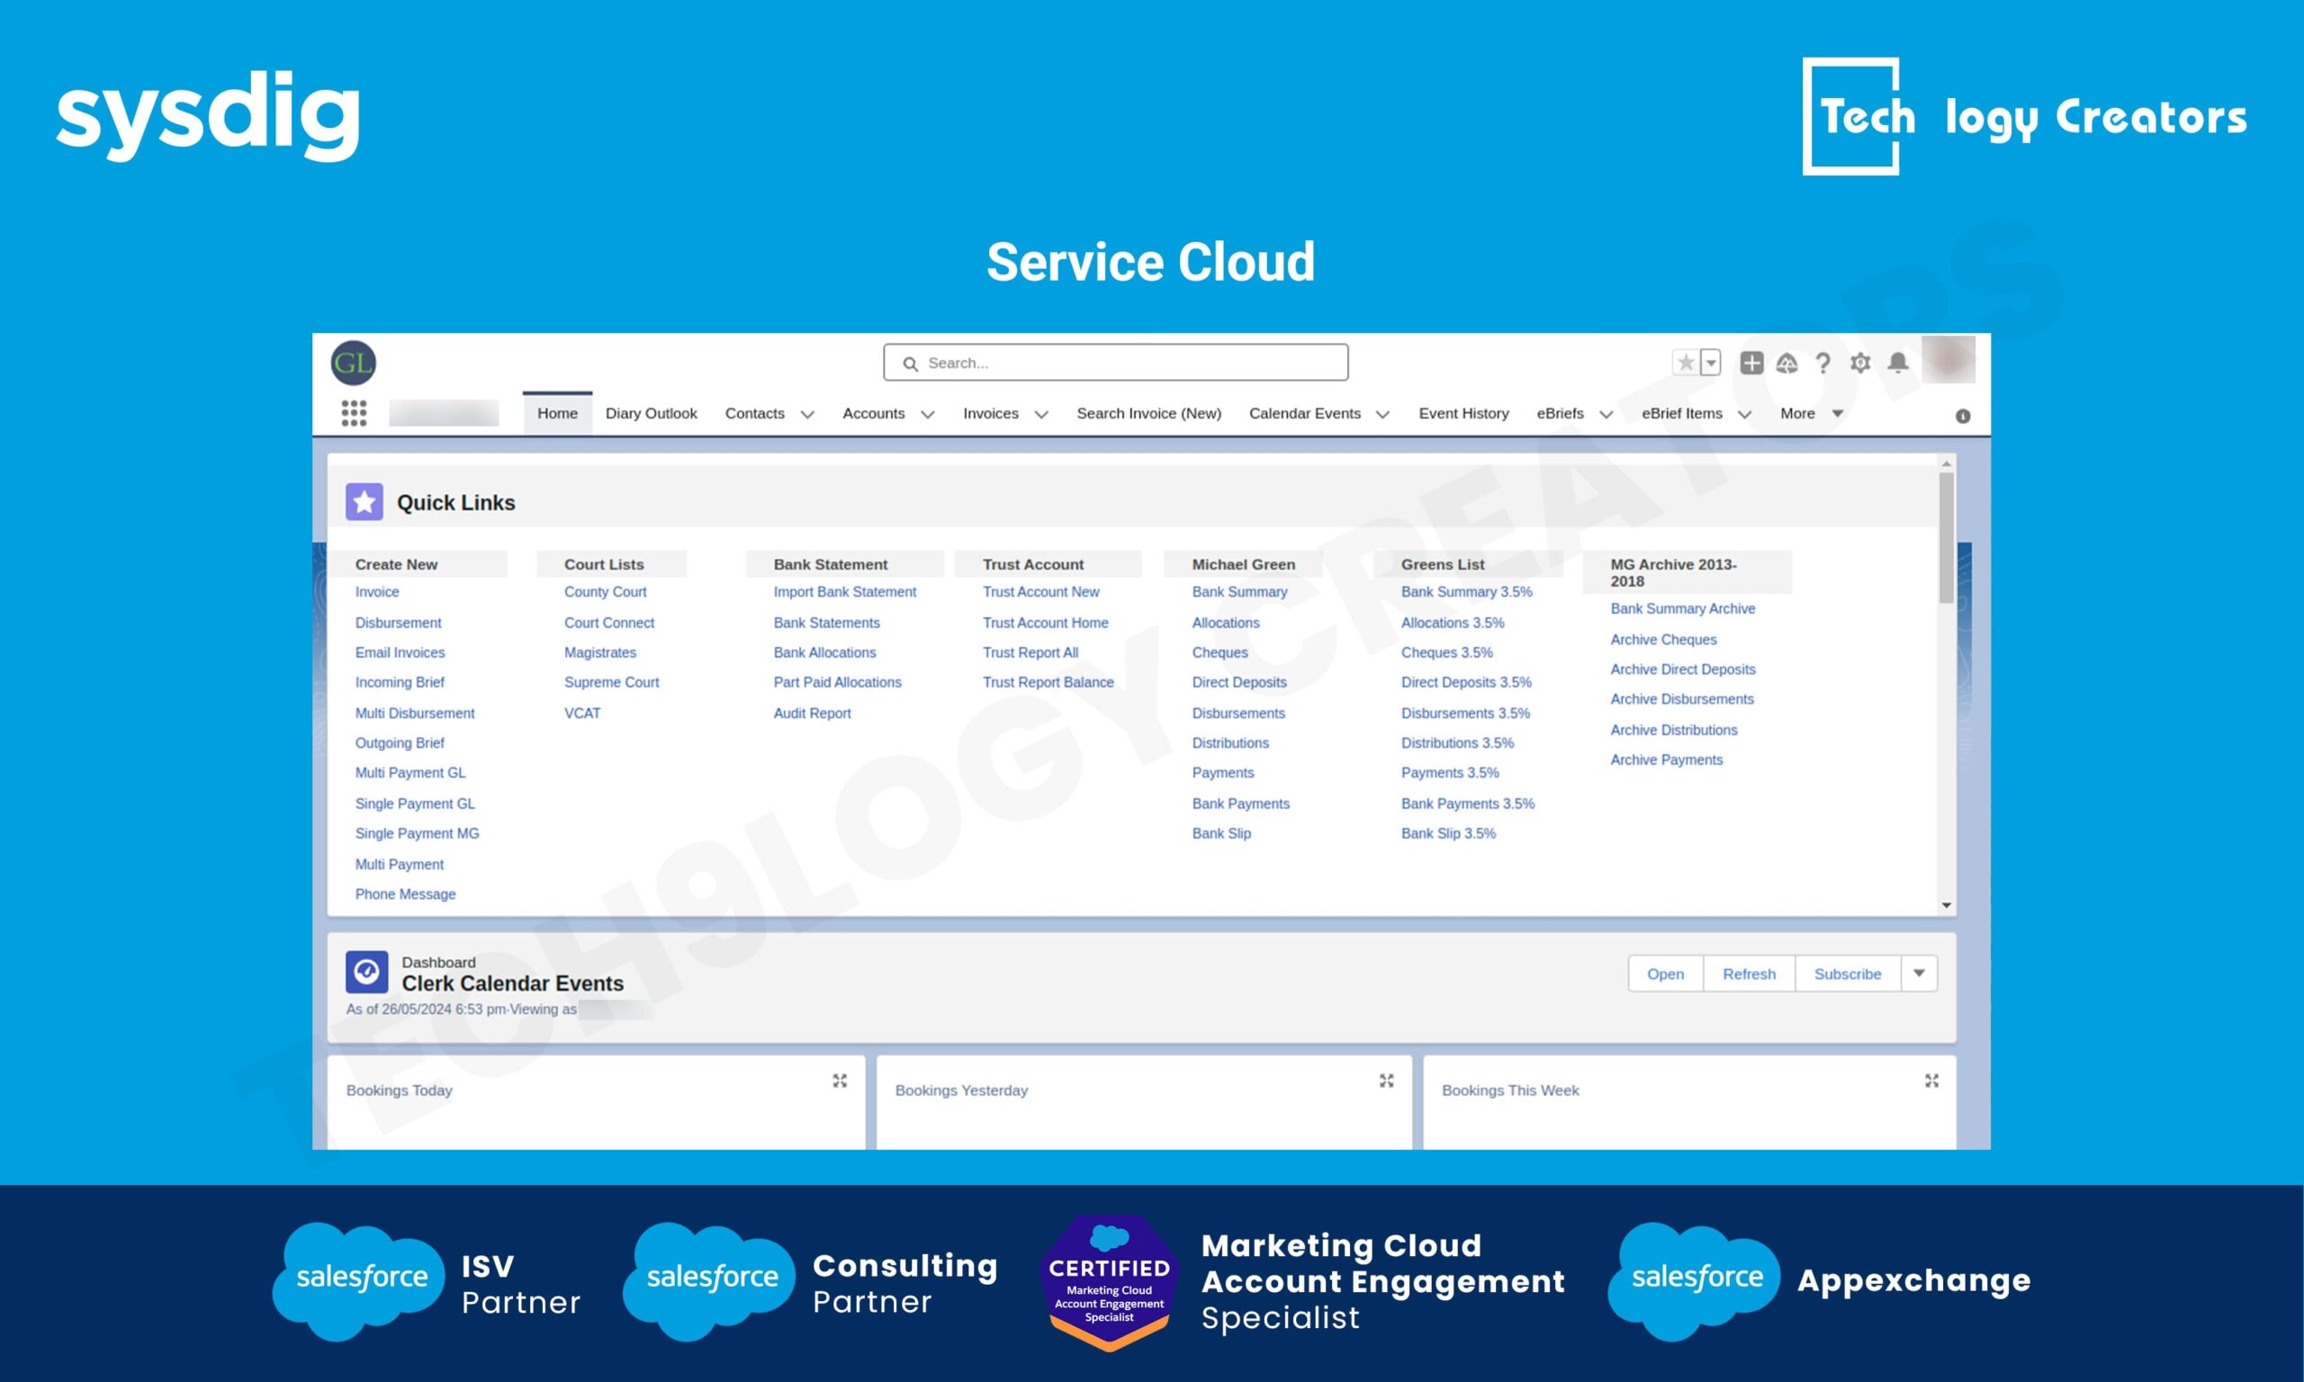
Task: Open the notifications bell
Action: pos(1897,363)
